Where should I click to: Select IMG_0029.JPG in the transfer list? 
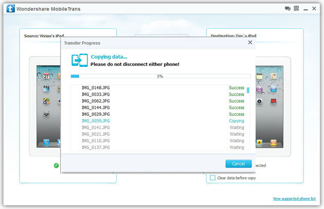click(160, 114)
